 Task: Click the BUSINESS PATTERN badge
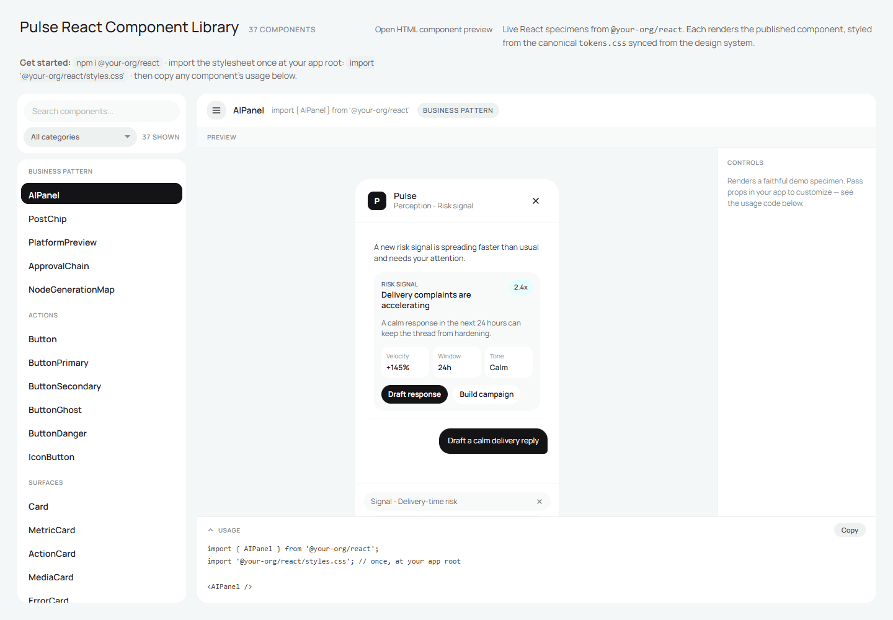click(458, 110)
